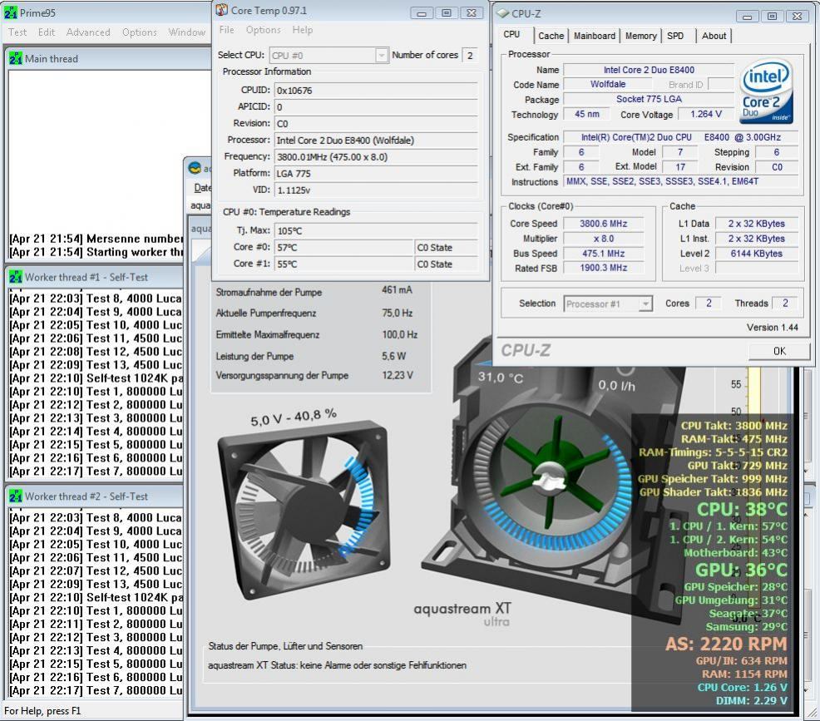
Task: Click the Worker thread #1 window icon
Action: pyautogui.click(x=16, y=277)
